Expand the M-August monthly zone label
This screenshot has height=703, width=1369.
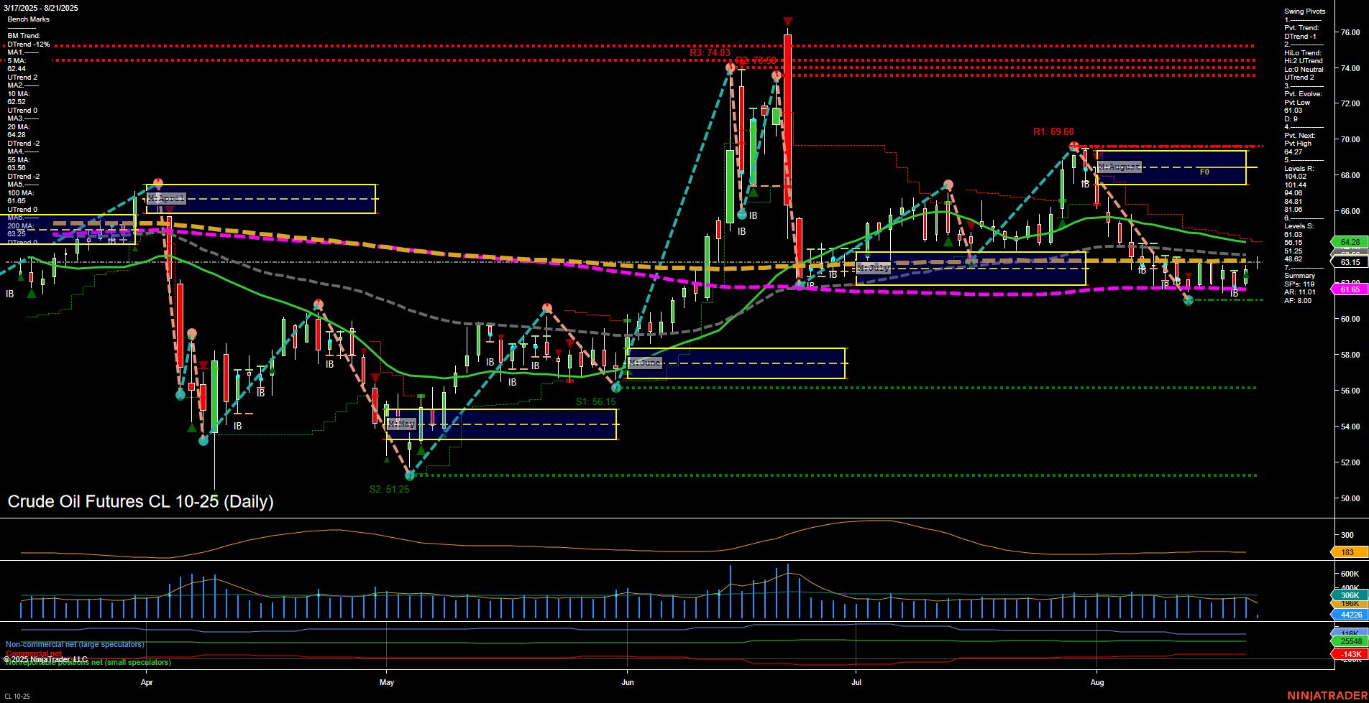pyautogui.click(x=1120, y=167)
